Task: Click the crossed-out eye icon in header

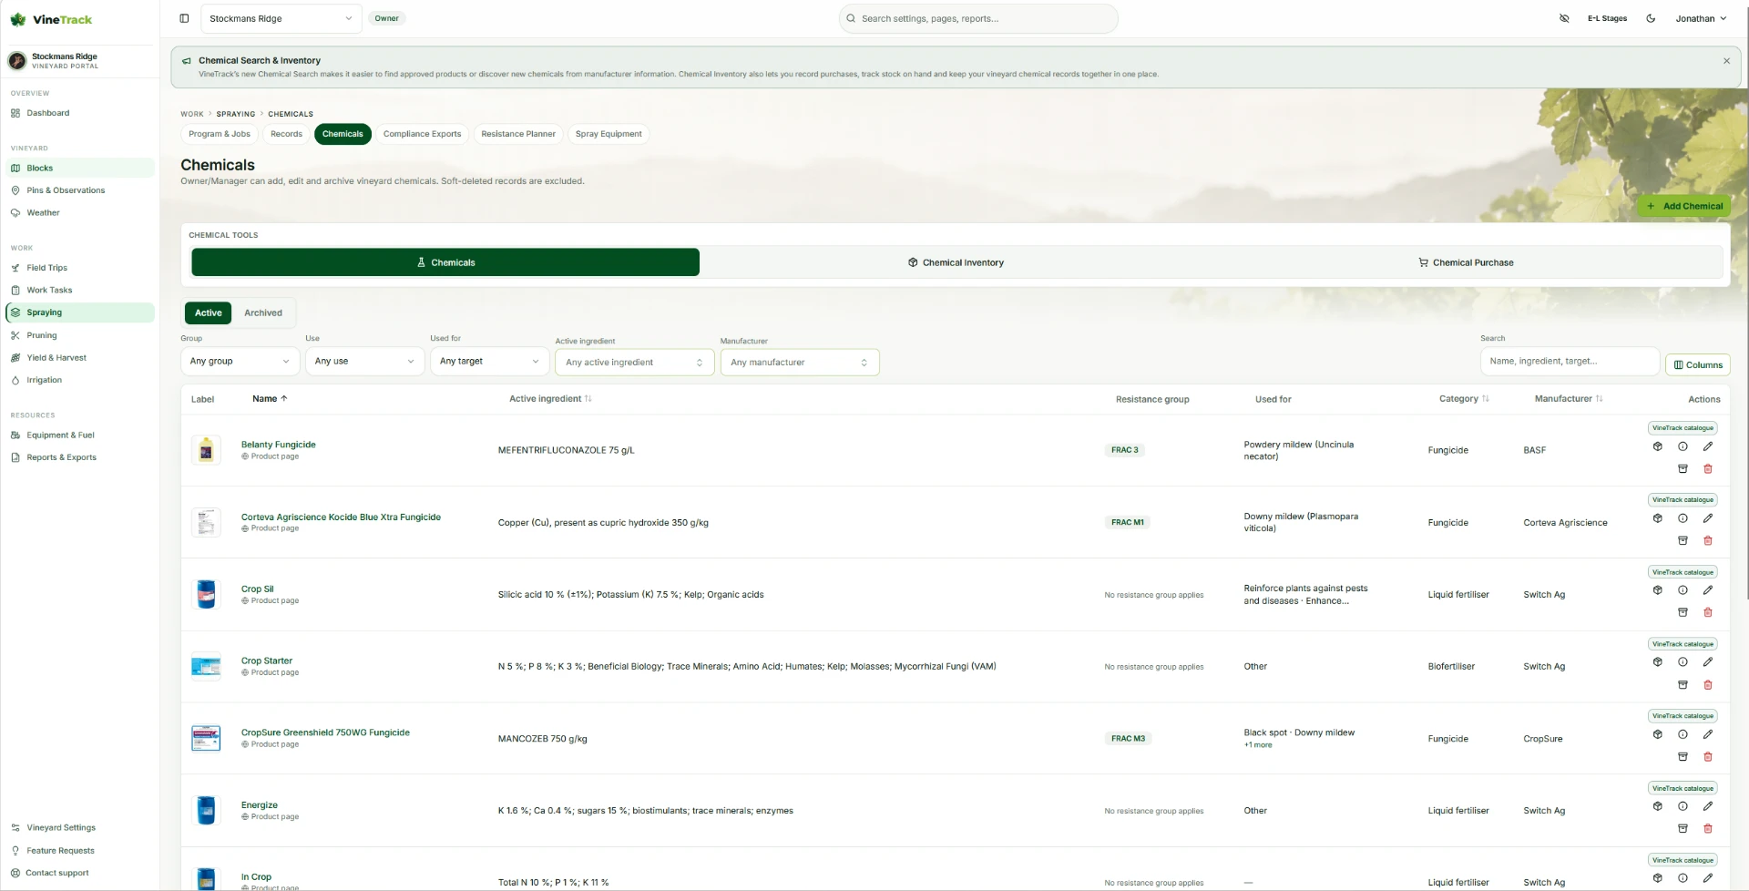Action: (x=1564, y=18)
